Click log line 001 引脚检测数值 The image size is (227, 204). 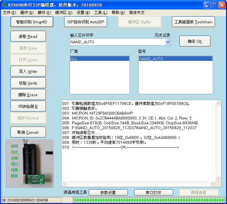pos(126,103)
